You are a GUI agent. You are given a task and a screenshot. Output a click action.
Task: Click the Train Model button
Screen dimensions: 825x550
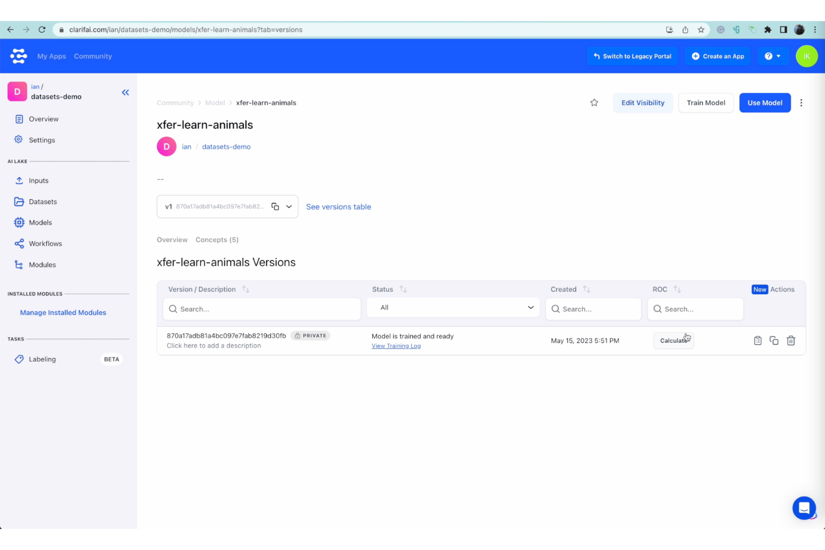[706, 103]
